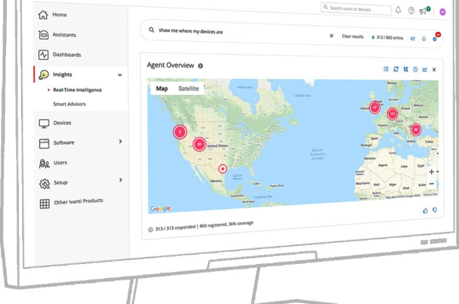This screenshot has height=304, width=459.
Task: Click the cluster marker over Germany
Action: pos(393,114)
